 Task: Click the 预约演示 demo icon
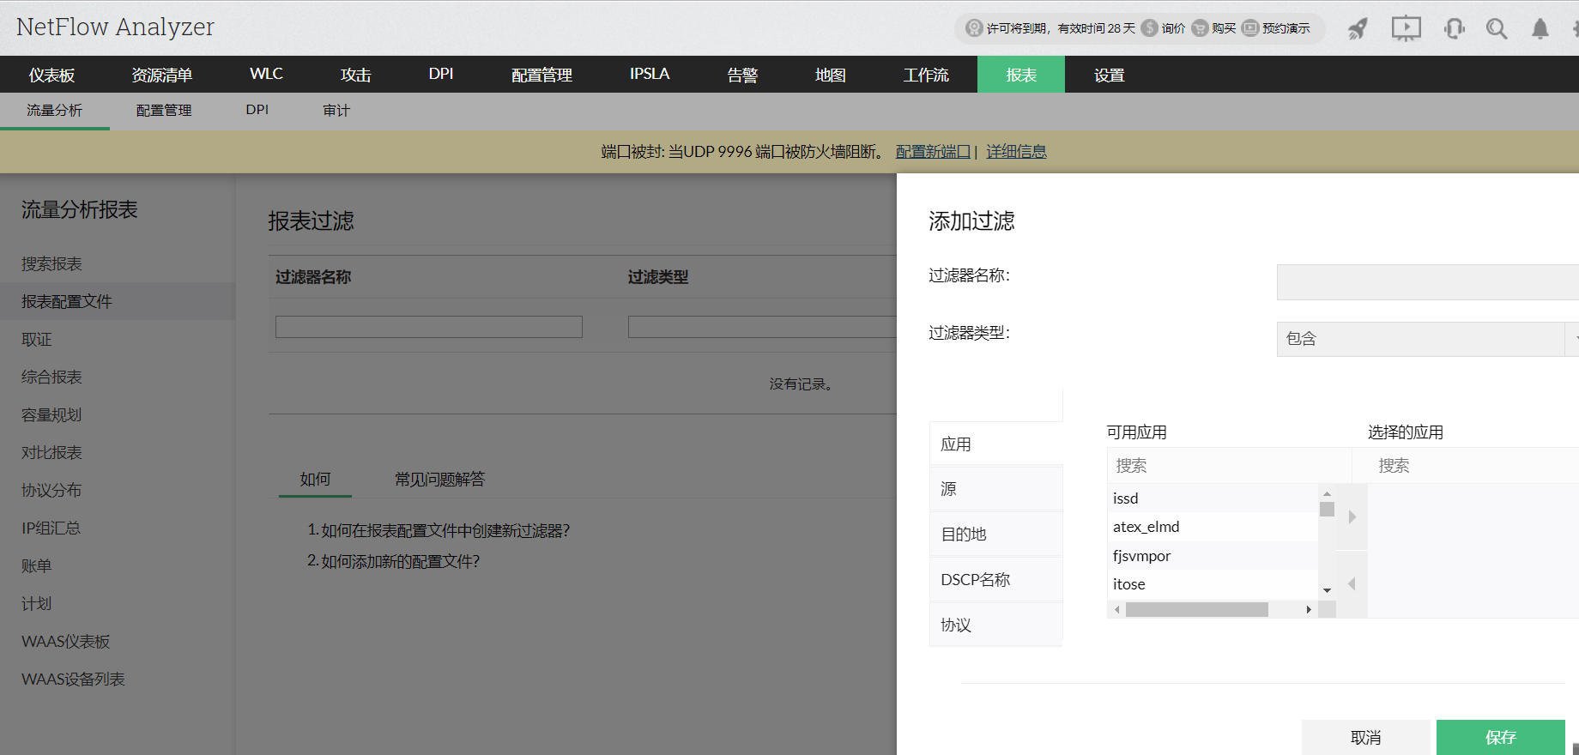pos(1250,28)
